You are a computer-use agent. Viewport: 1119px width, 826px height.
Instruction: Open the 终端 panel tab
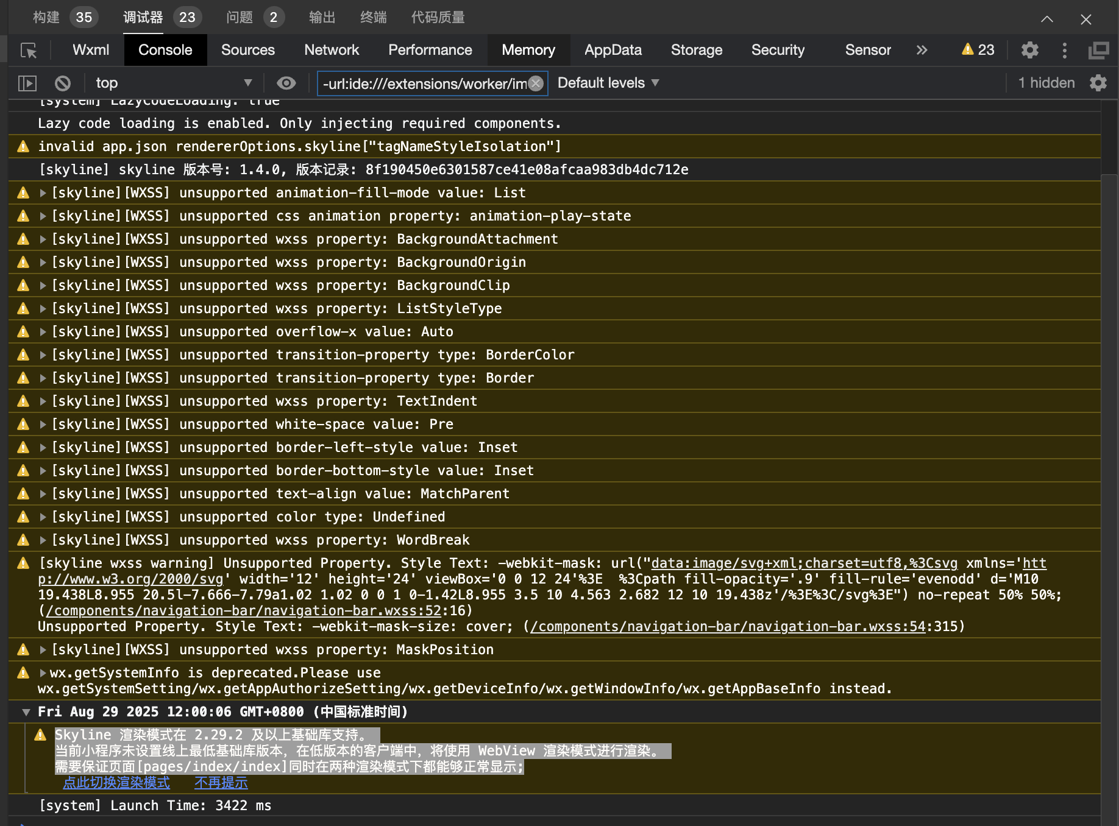pyautogui.click(x=374, y=17)
